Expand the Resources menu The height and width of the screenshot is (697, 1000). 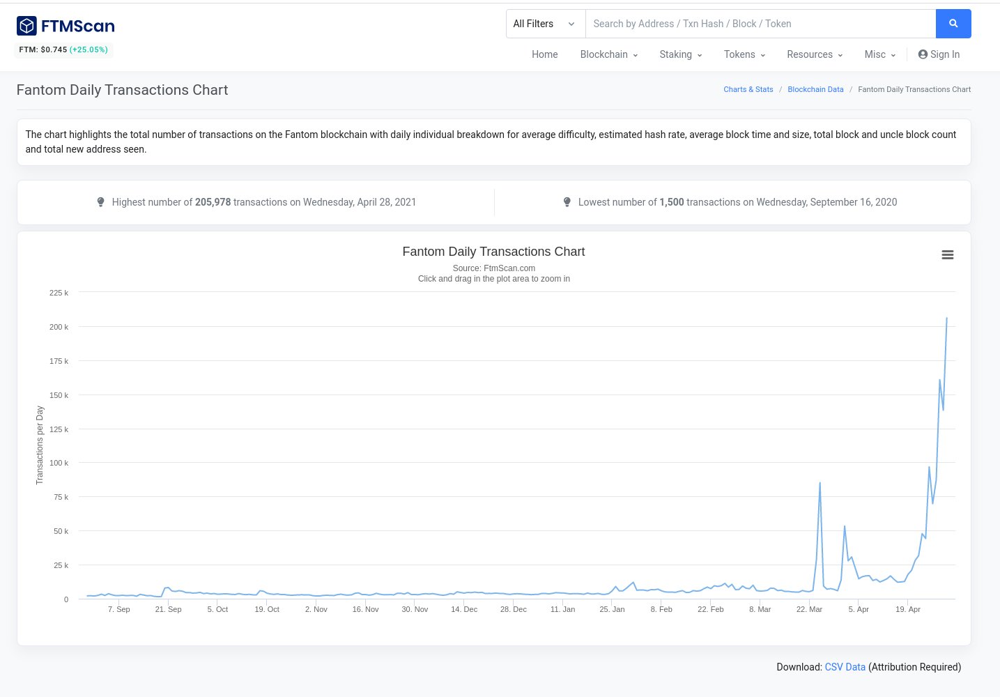point(815,54)
